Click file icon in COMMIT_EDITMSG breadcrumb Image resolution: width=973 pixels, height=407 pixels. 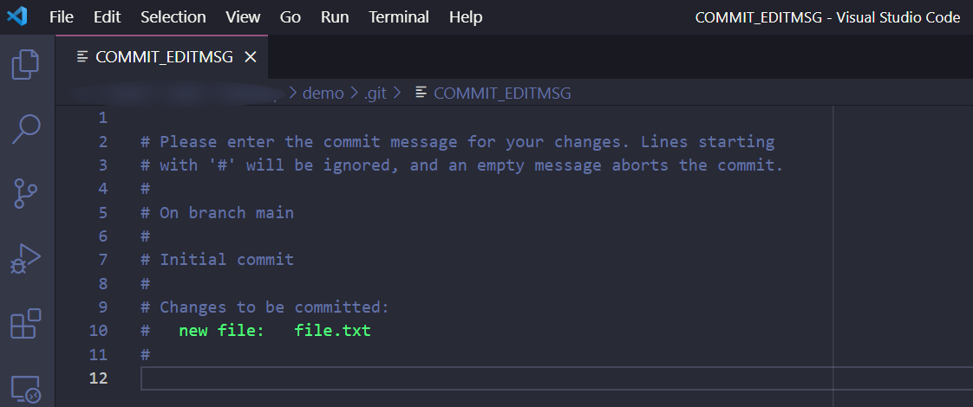click(x=421, y=93)
